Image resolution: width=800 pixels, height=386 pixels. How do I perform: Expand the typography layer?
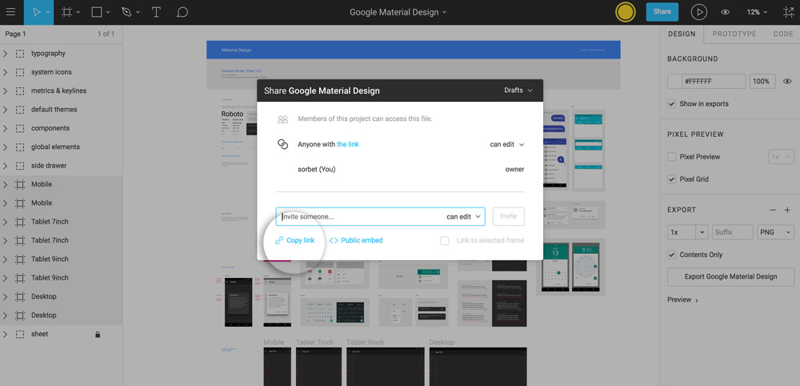coord(5,53)
